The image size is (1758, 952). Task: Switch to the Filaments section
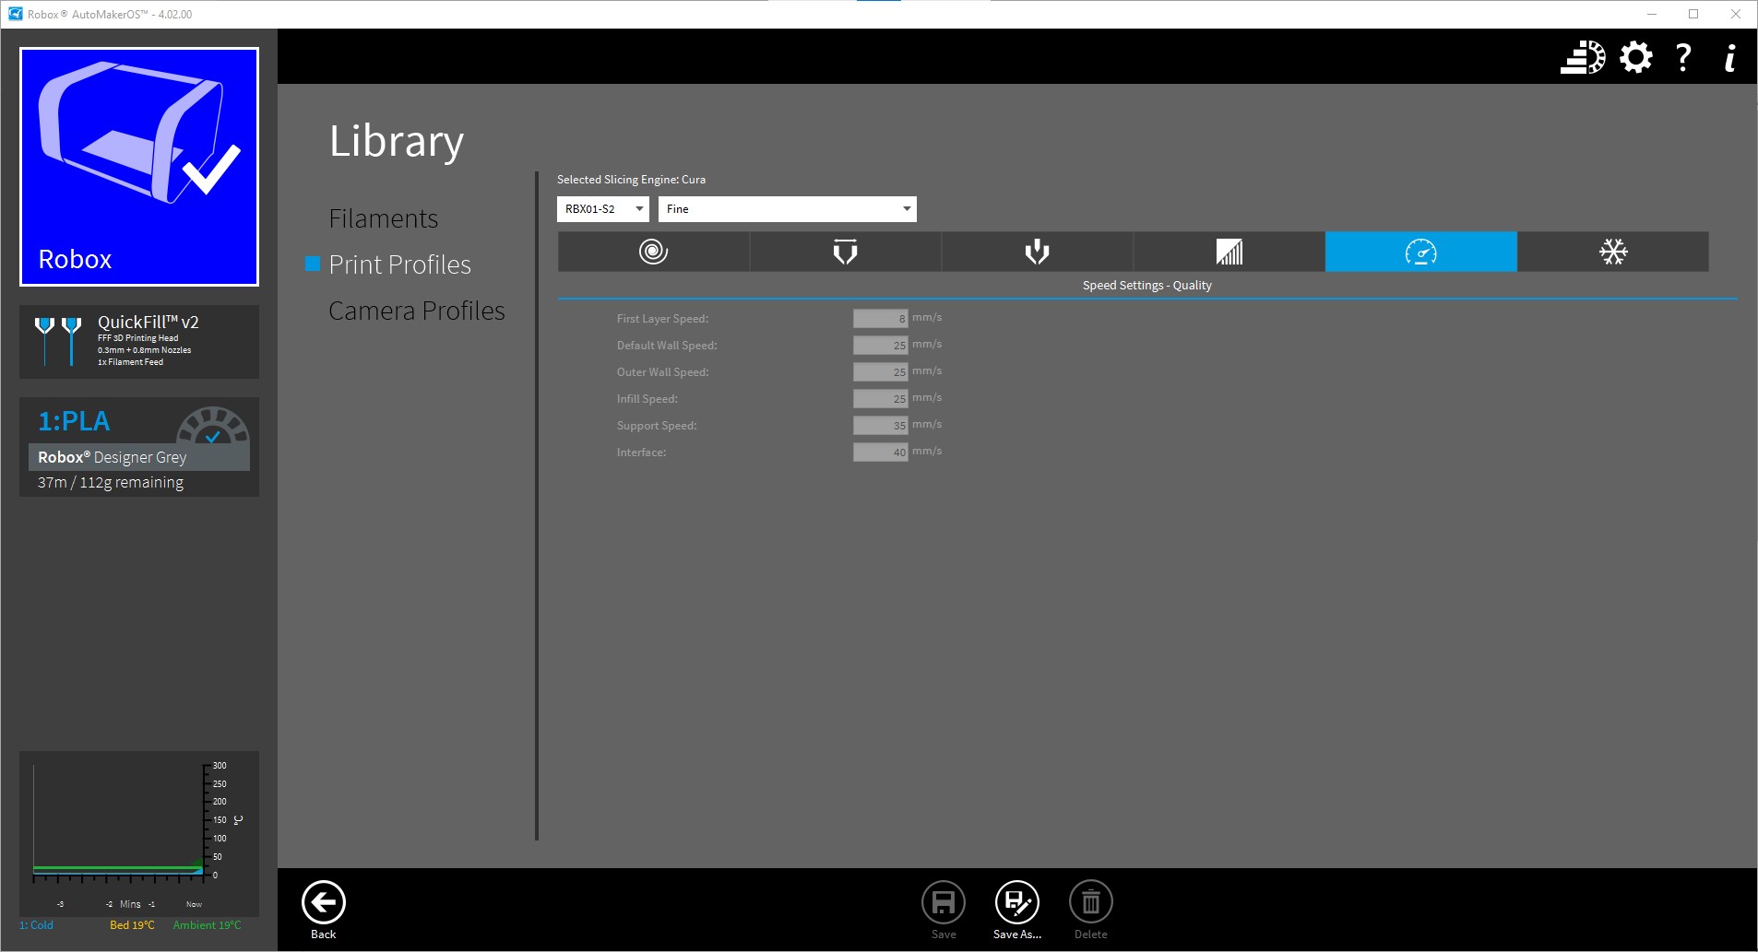[383, 218]
